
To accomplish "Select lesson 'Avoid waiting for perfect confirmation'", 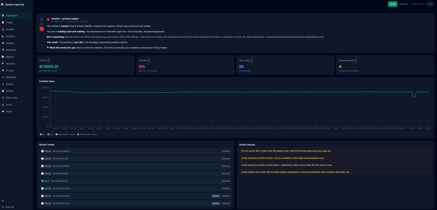I will pyautogui.click(x=335, y=165).
